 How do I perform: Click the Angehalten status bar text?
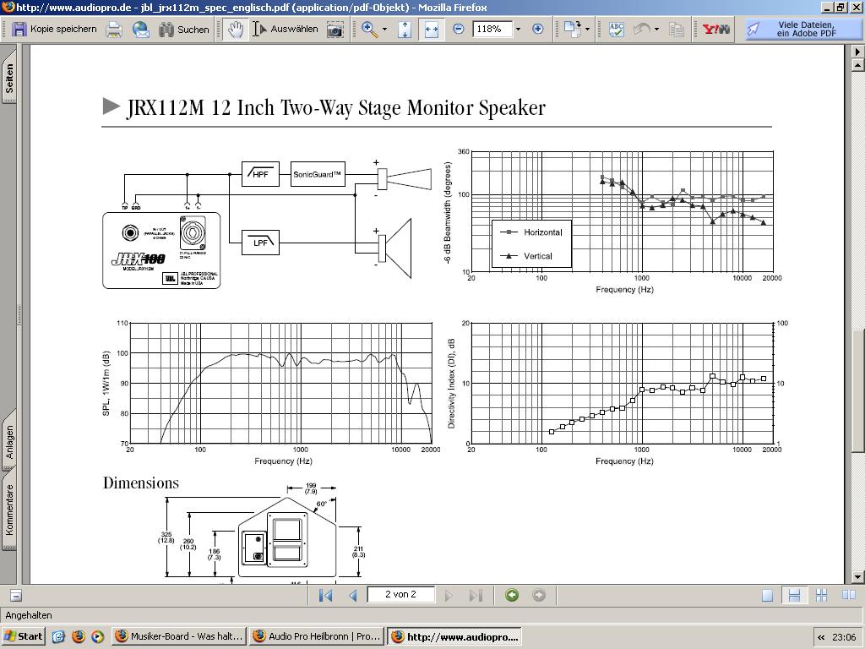pyautogui.click(x=29, y=615)
